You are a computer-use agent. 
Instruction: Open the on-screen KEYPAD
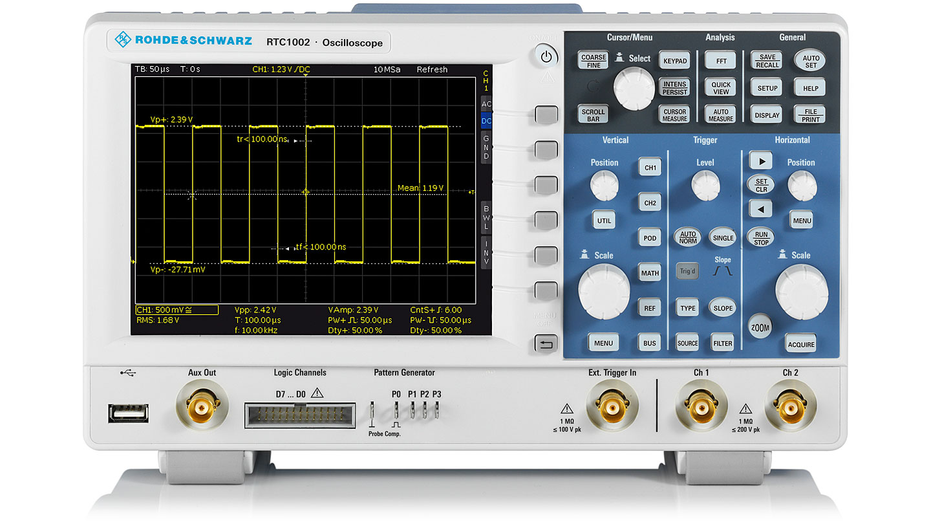[x=674, y=60]
